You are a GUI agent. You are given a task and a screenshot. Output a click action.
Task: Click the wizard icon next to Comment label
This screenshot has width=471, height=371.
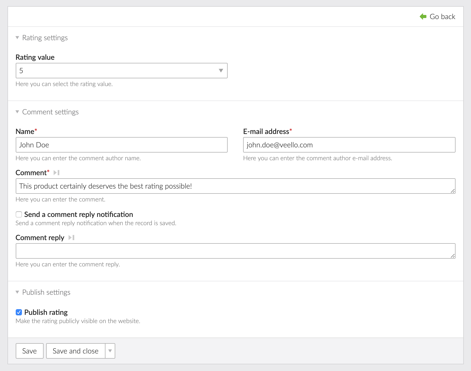56,173
